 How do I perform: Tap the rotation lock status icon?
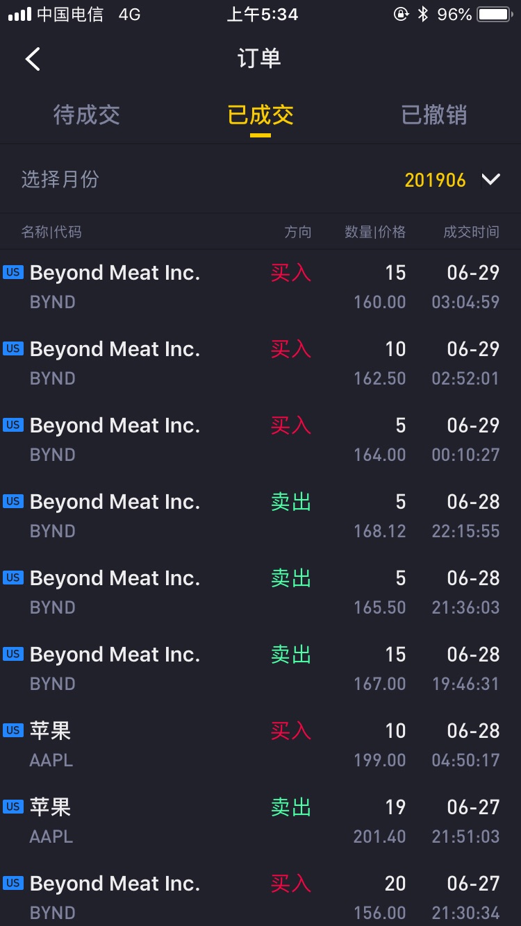(401, 14)
